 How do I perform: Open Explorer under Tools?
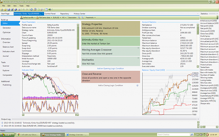(6, 70)
